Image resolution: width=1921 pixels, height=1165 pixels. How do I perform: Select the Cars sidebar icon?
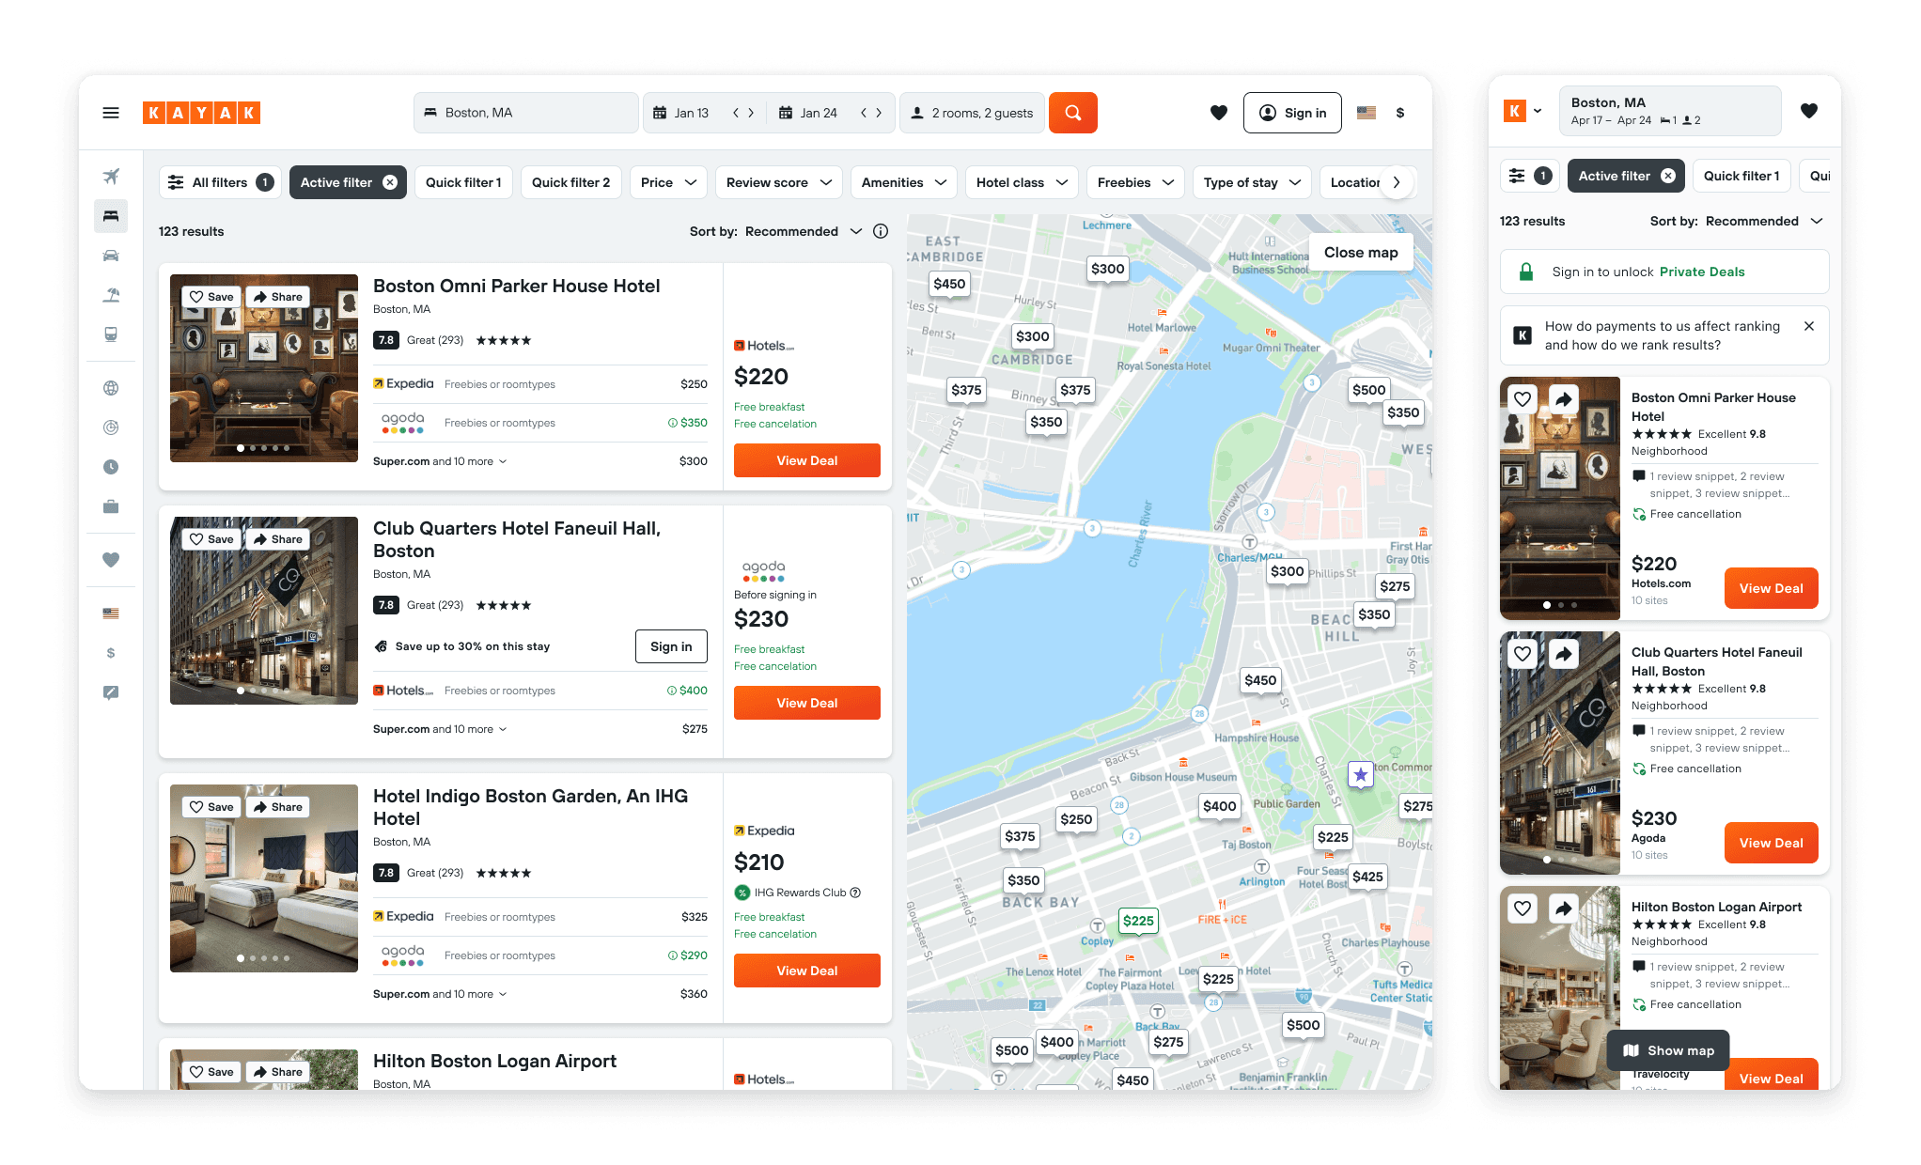click(111, 256)
